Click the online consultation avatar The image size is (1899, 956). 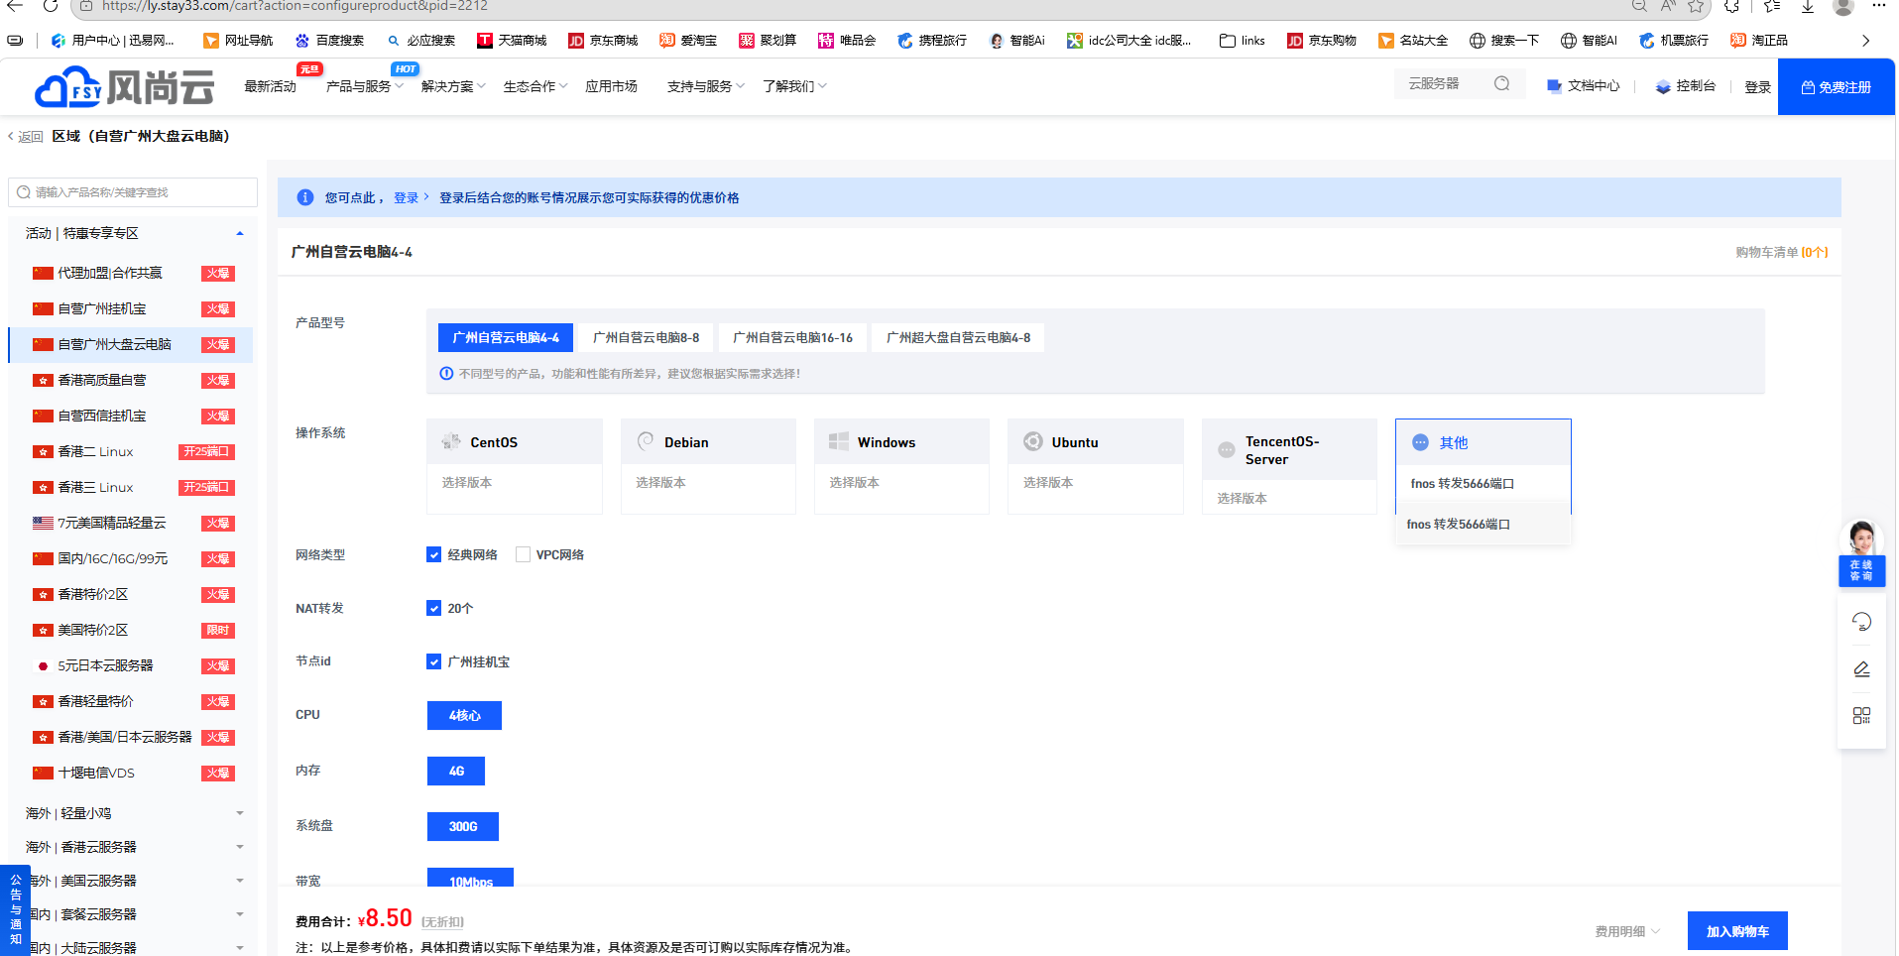click(x=1861, y=540)
